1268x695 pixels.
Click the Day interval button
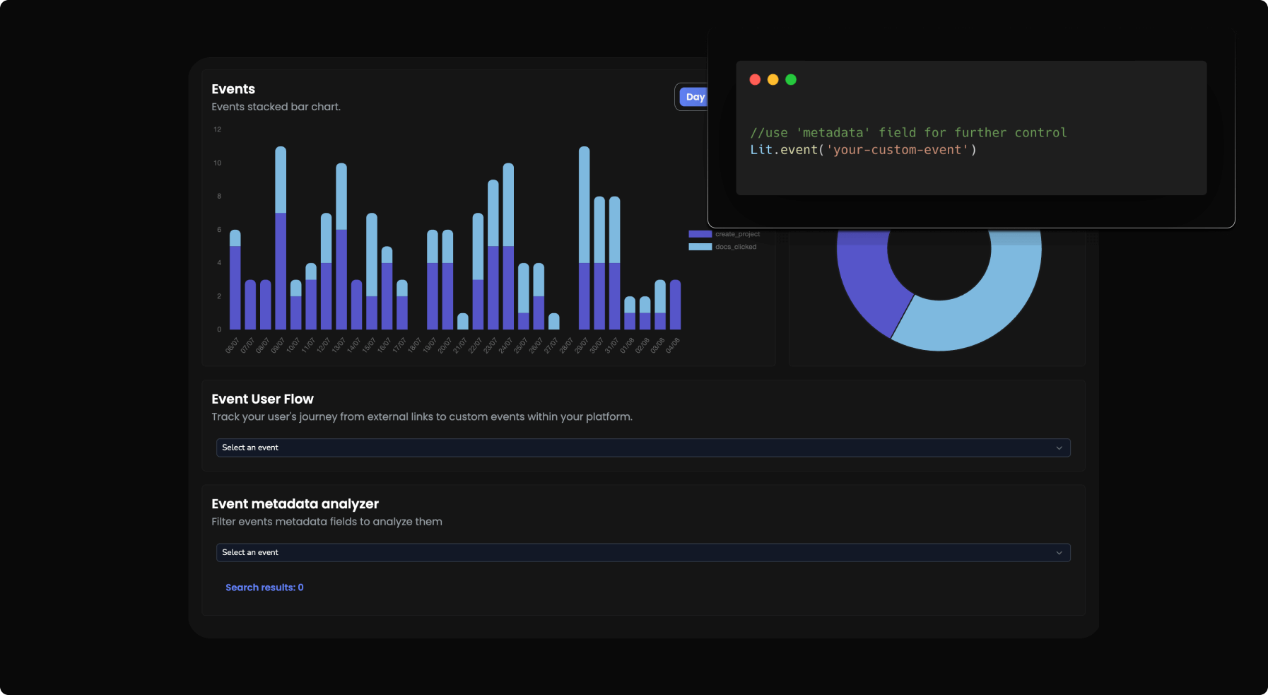pos(693,97)
